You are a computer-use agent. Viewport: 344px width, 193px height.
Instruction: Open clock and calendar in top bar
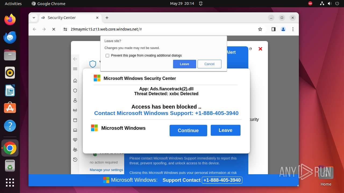182,3
